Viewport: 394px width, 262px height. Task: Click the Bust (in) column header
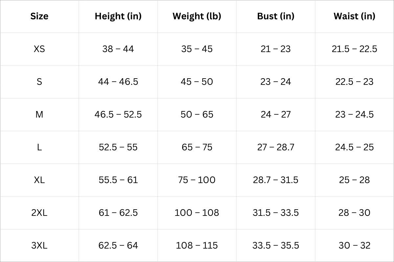276,16
